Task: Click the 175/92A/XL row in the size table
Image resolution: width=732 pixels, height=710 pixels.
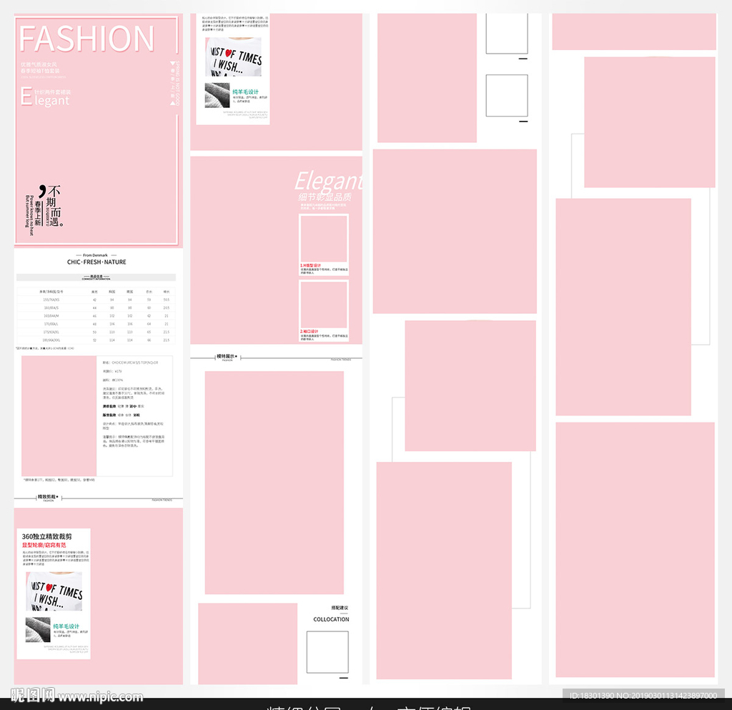Action: 96,332
